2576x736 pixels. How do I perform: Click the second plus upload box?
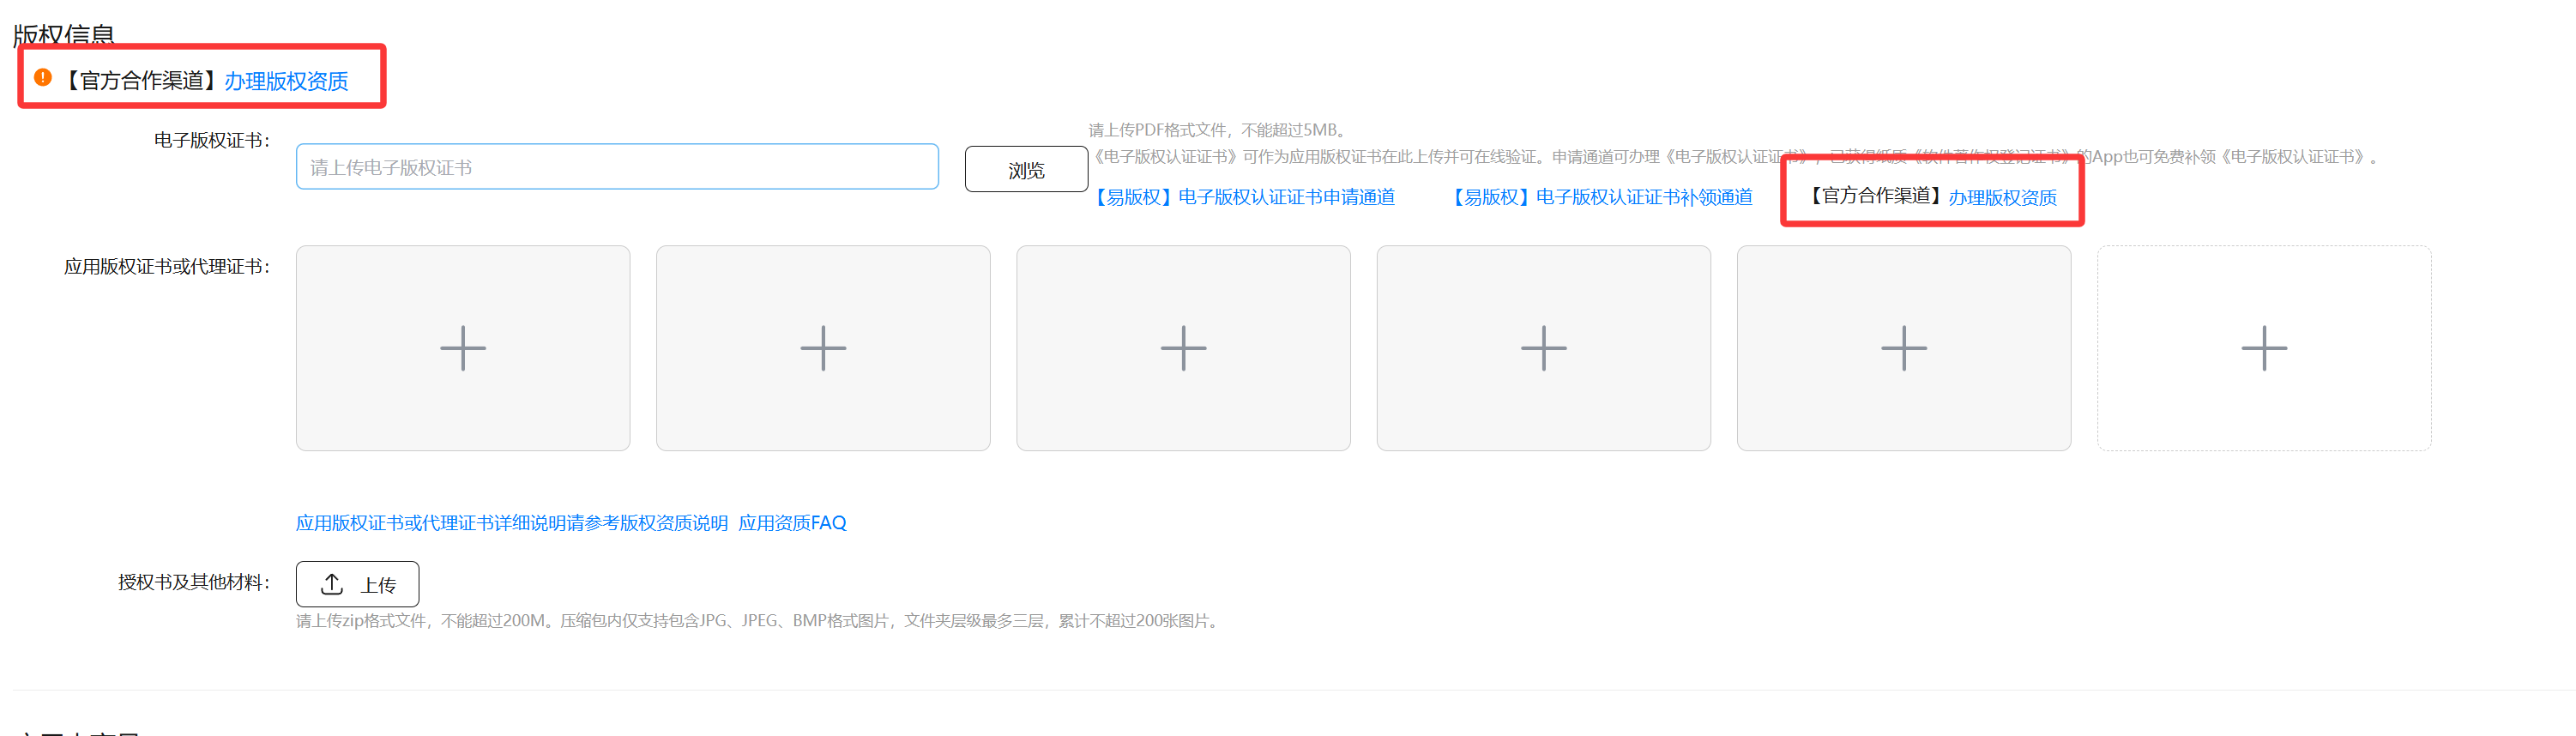[823, 348]
